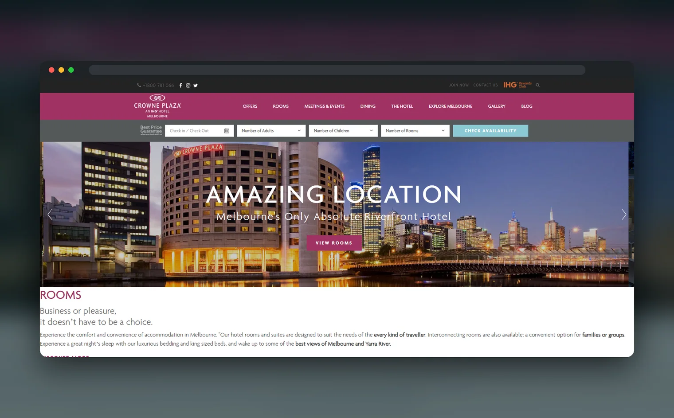Image resolution: width=674 pixels, height=418 pixels.
Task: Click the View Rooms button
Action: point(334,243)
